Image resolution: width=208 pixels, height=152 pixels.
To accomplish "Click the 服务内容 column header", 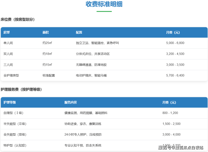I will tap(71, 102).
